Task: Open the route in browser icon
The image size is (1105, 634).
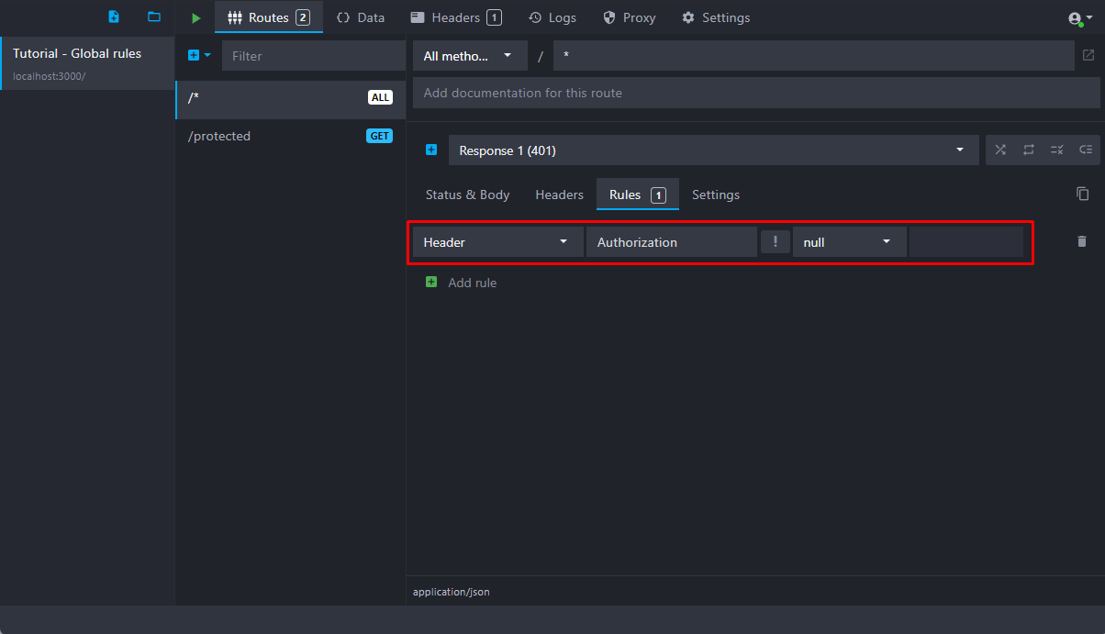Action: (1088, 55)
